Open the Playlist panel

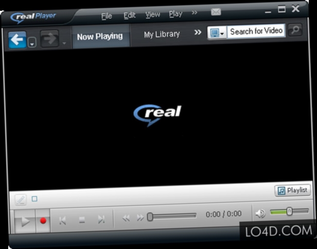[x=293, y=190]
